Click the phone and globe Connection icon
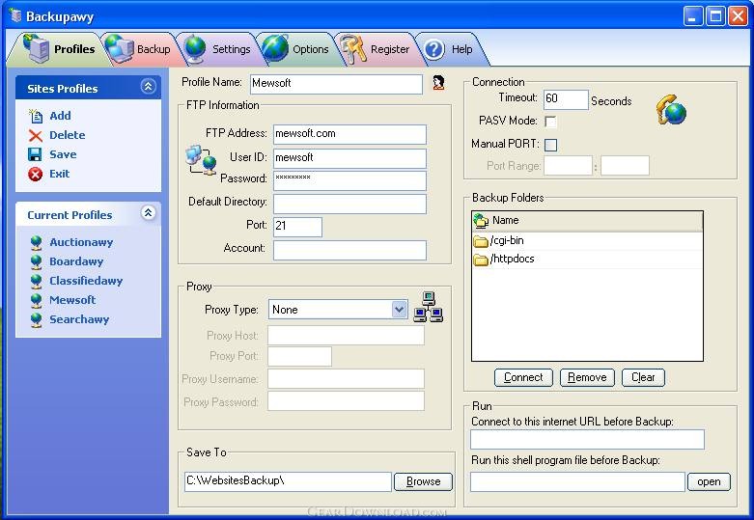Screen dimensions: 754x520 (671, 110)
